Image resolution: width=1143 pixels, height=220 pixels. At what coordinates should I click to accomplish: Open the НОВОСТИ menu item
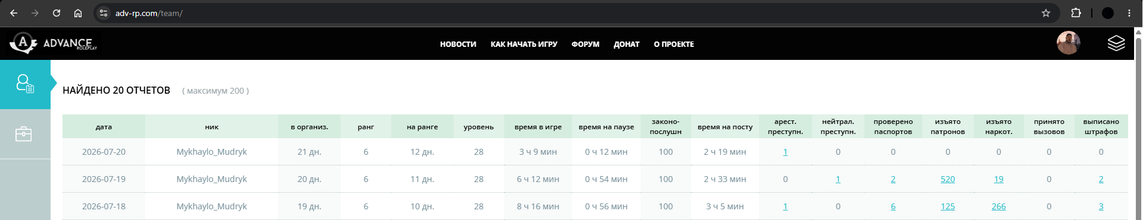tap(458, 44)
